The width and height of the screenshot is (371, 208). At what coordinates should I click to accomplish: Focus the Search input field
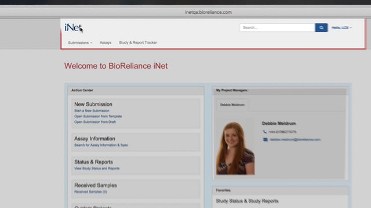(277, 28)
